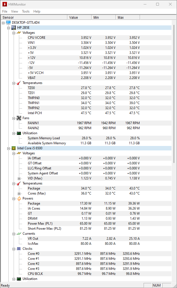Click the Intel Core i5 6500 chip icon

14,148
